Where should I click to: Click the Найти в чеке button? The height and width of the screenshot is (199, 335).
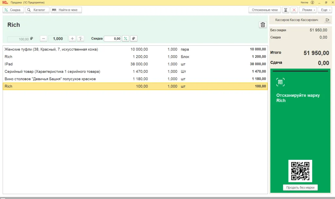tap(66, 10)
